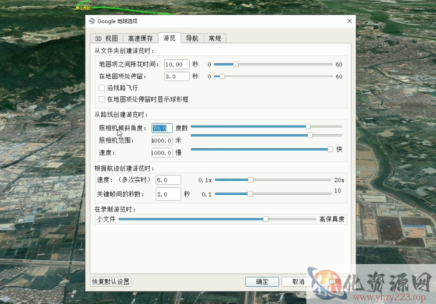The image size is (436, 304).
Task: Click the 恢复默认设置 button
Action: 110,282
